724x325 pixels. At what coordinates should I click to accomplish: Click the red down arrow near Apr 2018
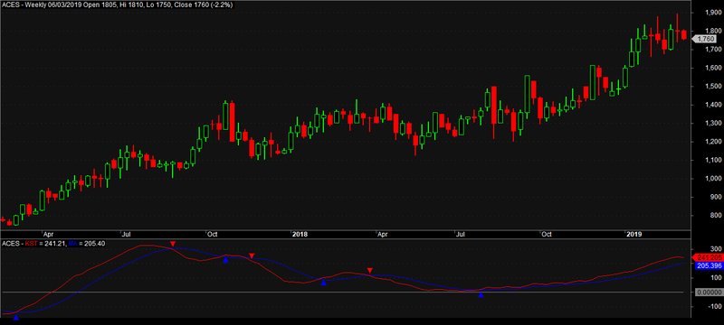[x=369, y=270]
